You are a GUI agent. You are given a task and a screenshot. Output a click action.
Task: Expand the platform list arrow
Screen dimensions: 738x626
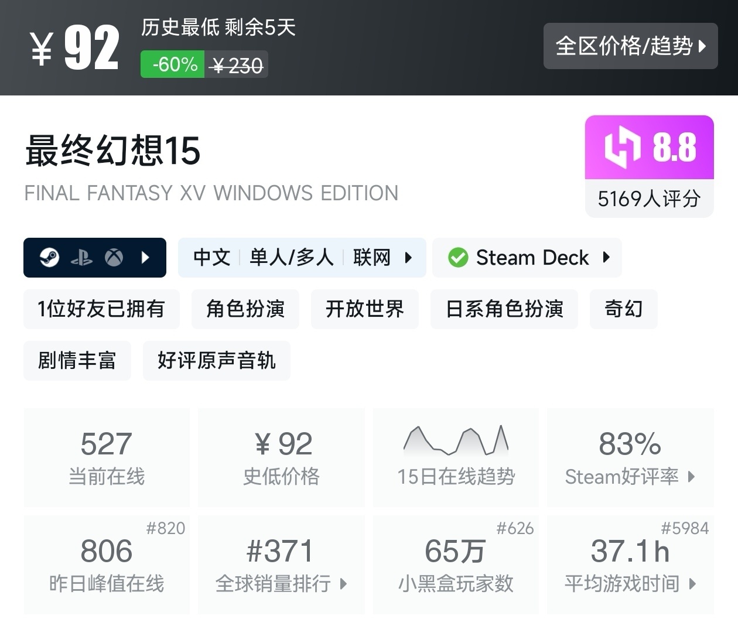click(x=145, y=258)
